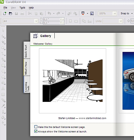The image size is (134, 140).
Task: Click the page width input field
Action: coord(52,19)
